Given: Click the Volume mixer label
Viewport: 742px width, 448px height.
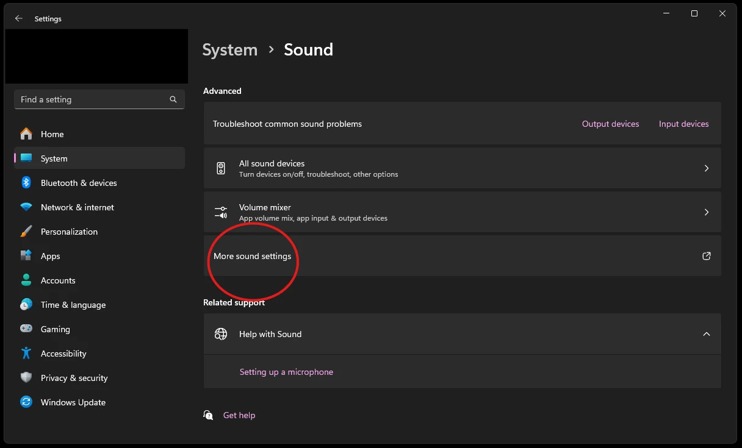Looking at the screenshot, I should (265, 207).
